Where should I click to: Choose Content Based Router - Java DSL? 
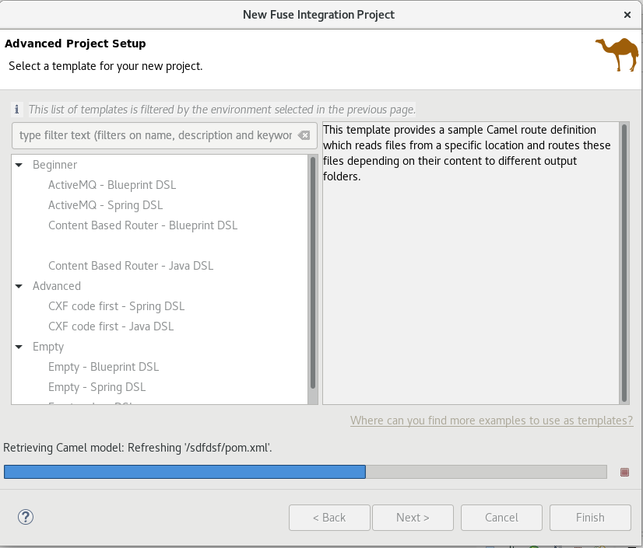[x=130, y=266]
